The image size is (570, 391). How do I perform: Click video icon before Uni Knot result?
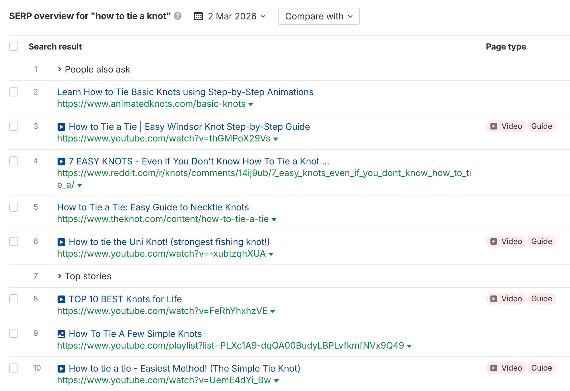pos(61,242)
